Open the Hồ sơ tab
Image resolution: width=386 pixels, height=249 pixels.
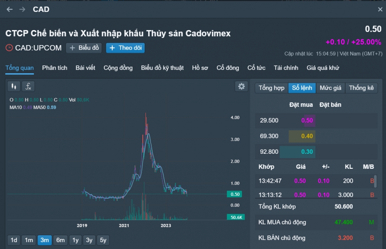coord(200,68)
